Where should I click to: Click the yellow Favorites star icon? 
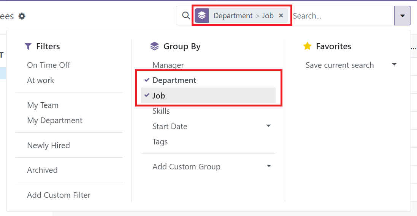(x=307, y=46)
